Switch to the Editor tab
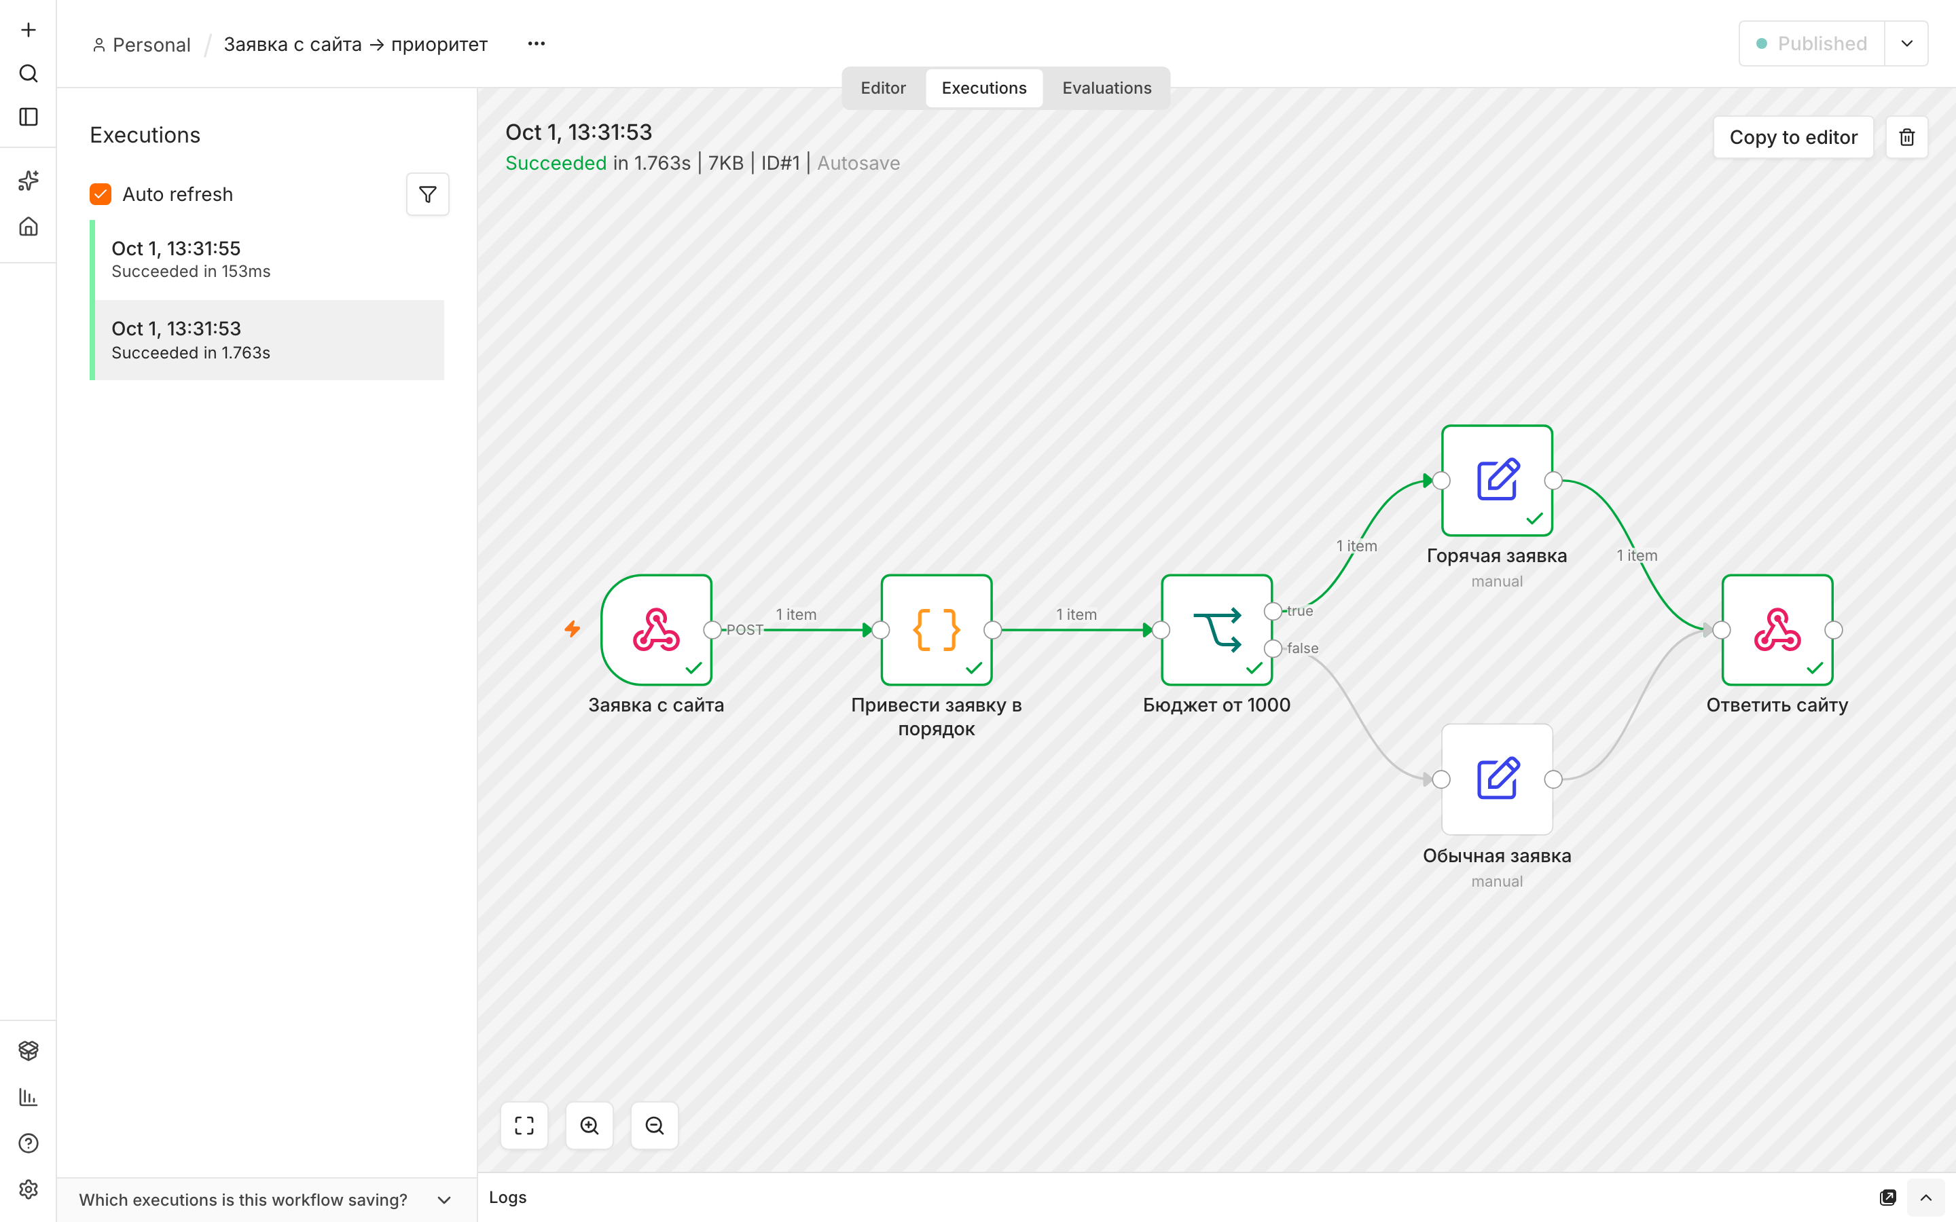The height and width of the screenshot is (1222, 1956). tap(883, 88)
